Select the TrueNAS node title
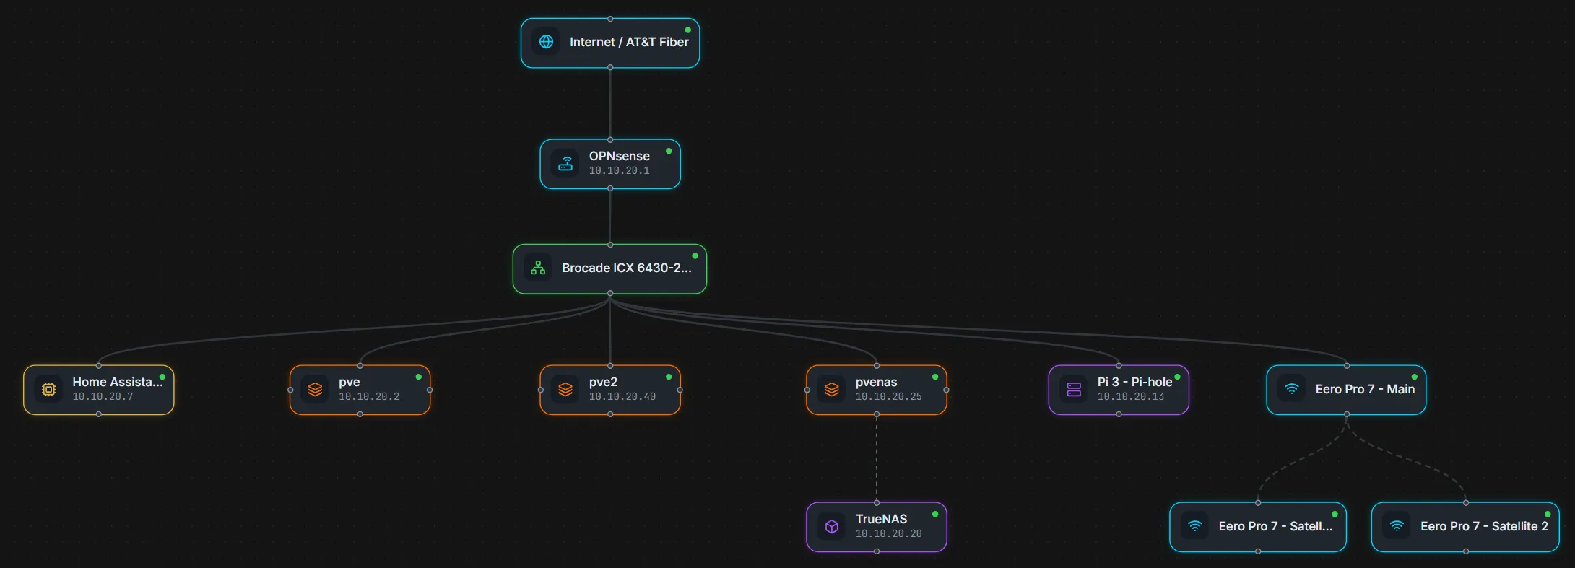This screenshot has height=568, width=1575. click(x=881, y=519)
